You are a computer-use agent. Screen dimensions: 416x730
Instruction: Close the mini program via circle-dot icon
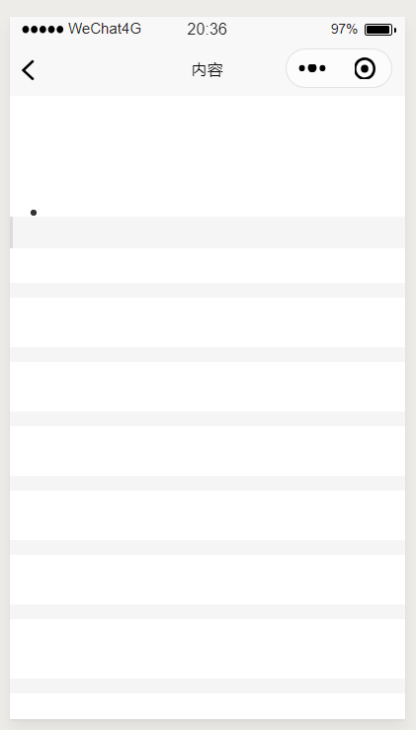point(365,69)
